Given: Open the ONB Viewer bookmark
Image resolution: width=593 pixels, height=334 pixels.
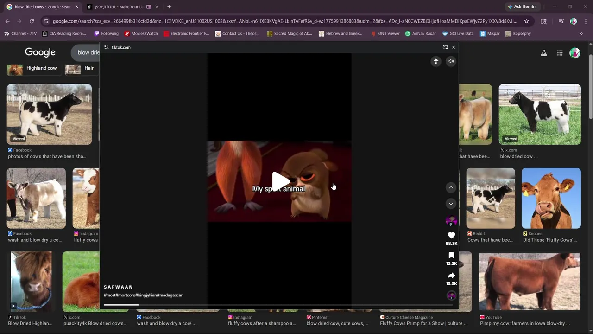Looking at the screenshot, I should click(x=385, y=33).
